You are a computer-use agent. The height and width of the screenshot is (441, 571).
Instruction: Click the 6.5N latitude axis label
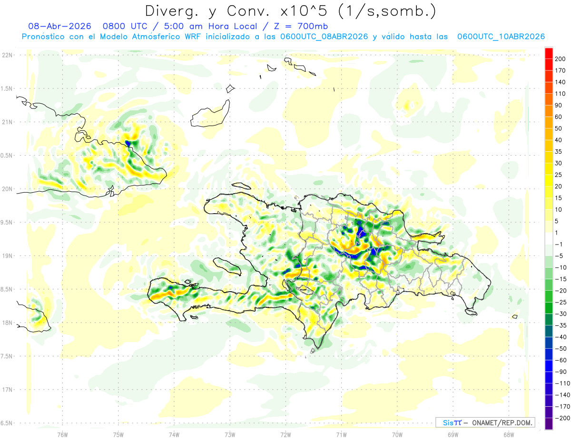tap(7, 423)
